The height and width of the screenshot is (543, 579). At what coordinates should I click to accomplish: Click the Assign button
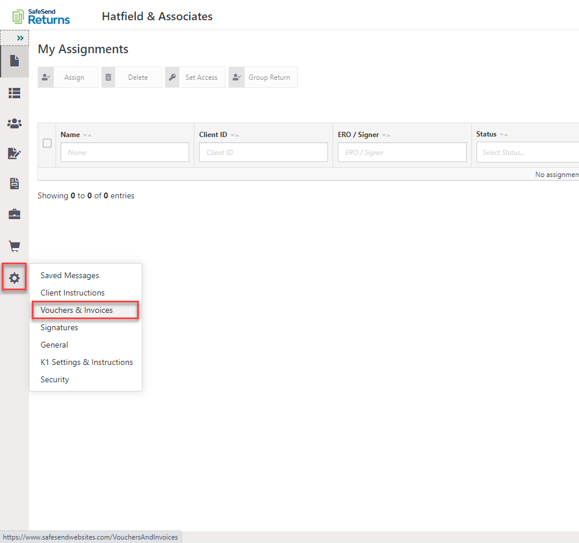(x=68, y=77)
